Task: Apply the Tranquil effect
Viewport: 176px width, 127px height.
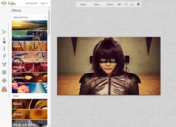Action: click(29, 88)
